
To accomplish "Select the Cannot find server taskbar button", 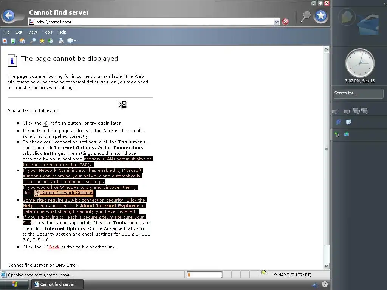I will pyautogui.click(x=57, y=284).
